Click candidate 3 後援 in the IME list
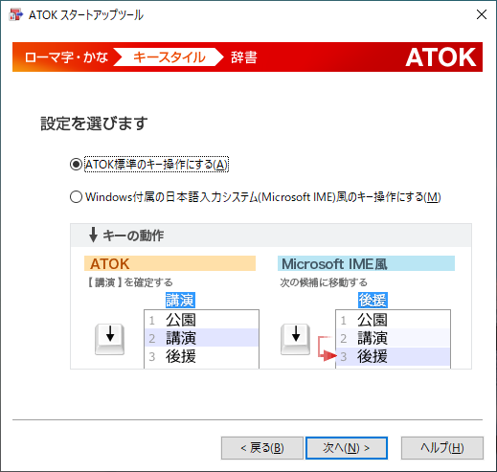This screenshot has width=497, height=472. coord(393,356)
